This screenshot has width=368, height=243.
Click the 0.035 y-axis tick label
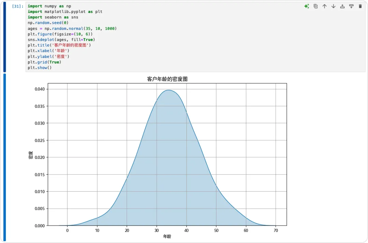[x=40, y=106]
